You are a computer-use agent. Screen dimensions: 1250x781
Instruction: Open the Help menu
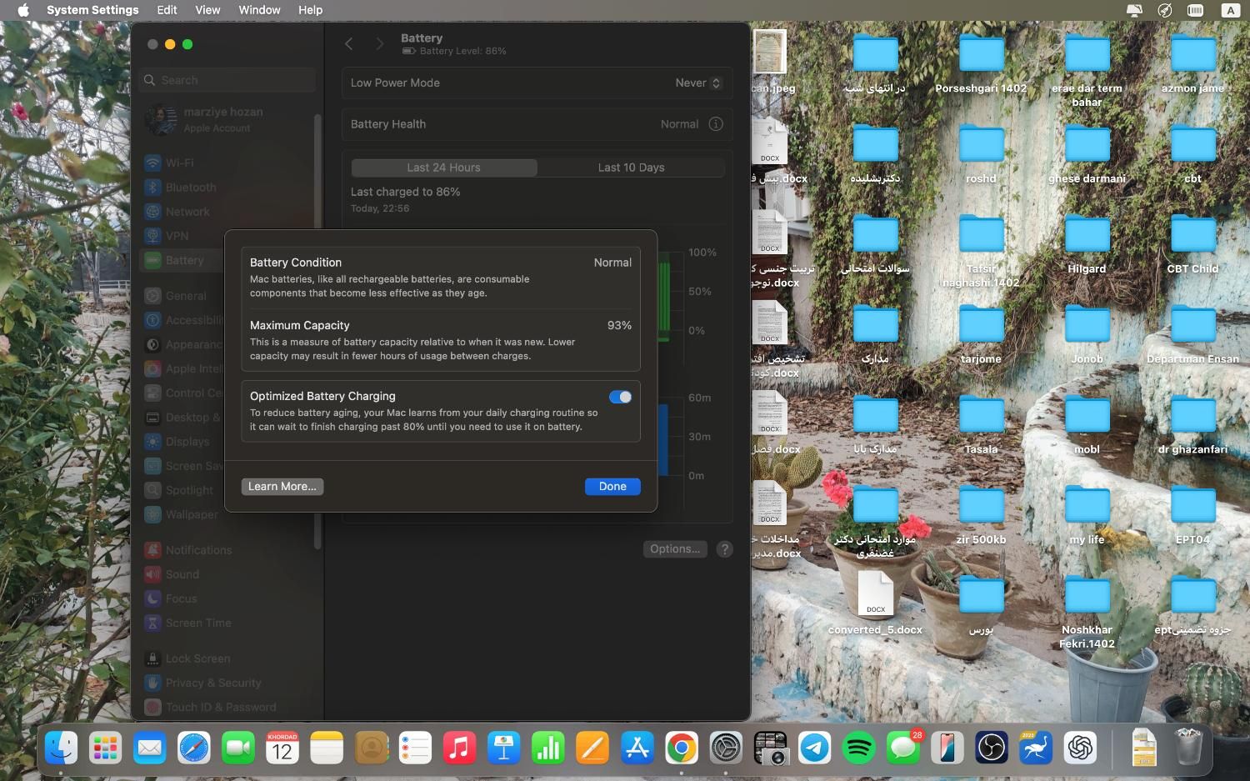[x=310, y=10]
